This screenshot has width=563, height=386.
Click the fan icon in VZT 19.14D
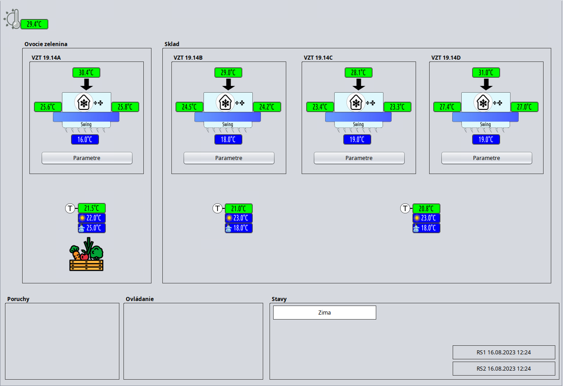pos(497,103)
